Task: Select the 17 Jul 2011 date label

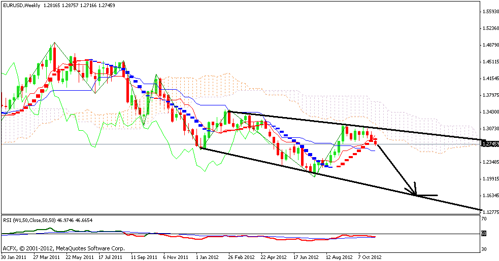Action: click(111, 257)
